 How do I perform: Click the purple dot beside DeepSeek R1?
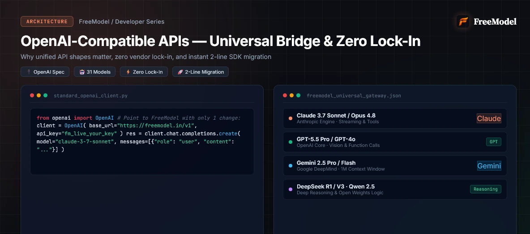click(291, 189)
